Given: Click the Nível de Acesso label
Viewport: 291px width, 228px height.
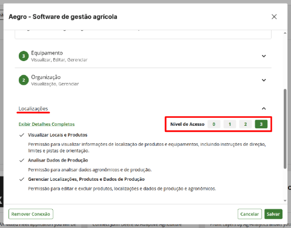Looking at the screenshot, I should (187, 124).
